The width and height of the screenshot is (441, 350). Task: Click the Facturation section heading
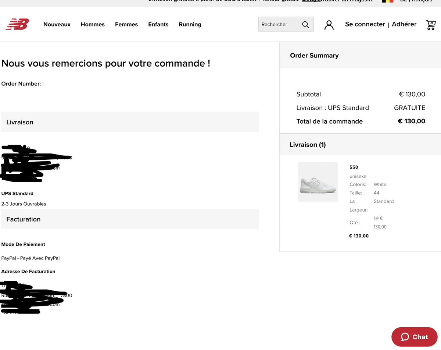[24, 219]
